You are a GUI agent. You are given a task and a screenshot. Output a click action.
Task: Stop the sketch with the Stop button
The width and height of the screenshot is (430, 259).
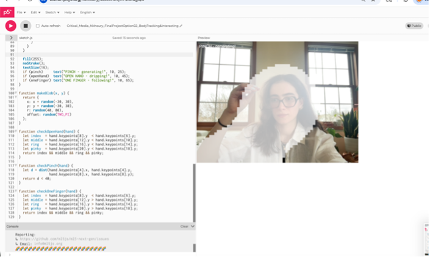(x=26, y=26)
